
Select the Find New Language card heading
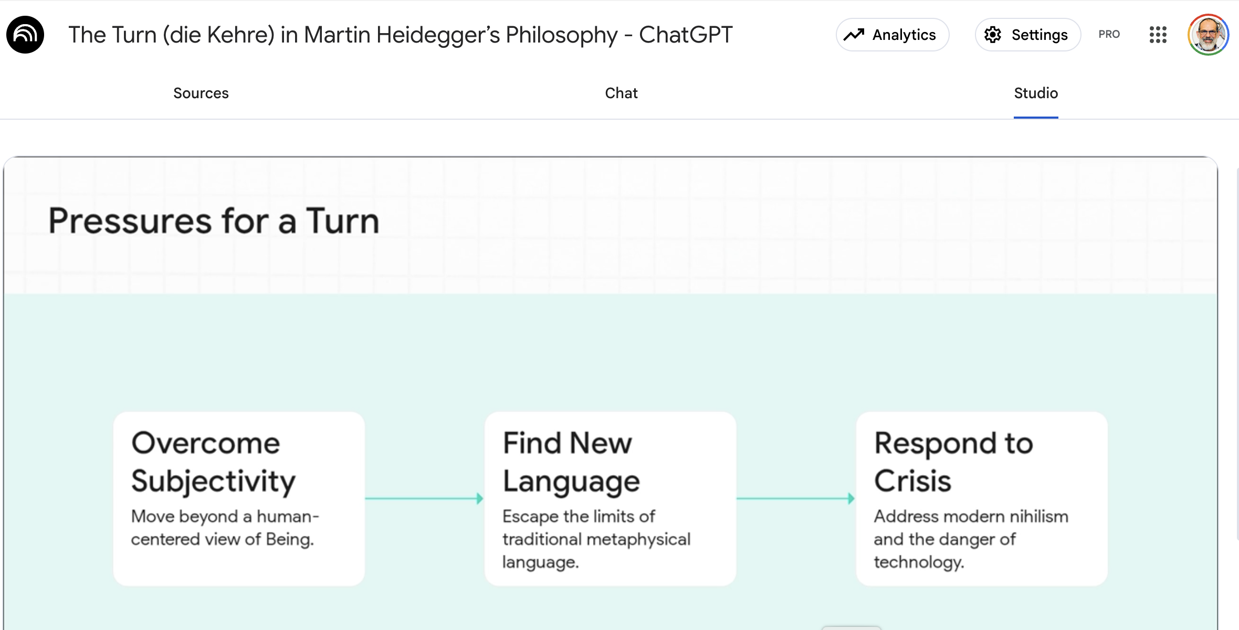click(x=571, y=461)
